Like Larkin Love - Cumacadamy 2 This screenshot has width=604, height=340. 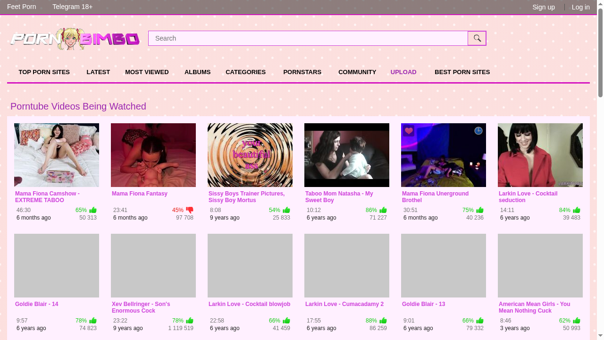pos(382,320)
